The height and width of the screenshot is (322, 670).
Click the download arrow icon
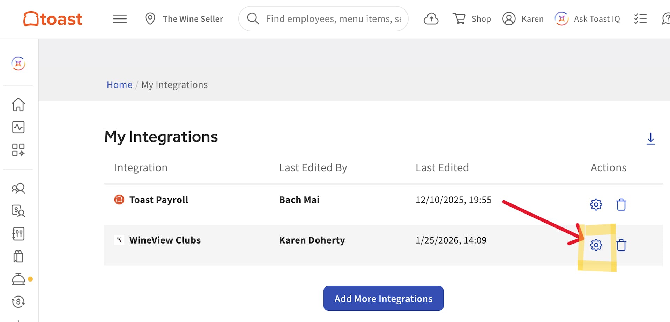click(650, 139)
